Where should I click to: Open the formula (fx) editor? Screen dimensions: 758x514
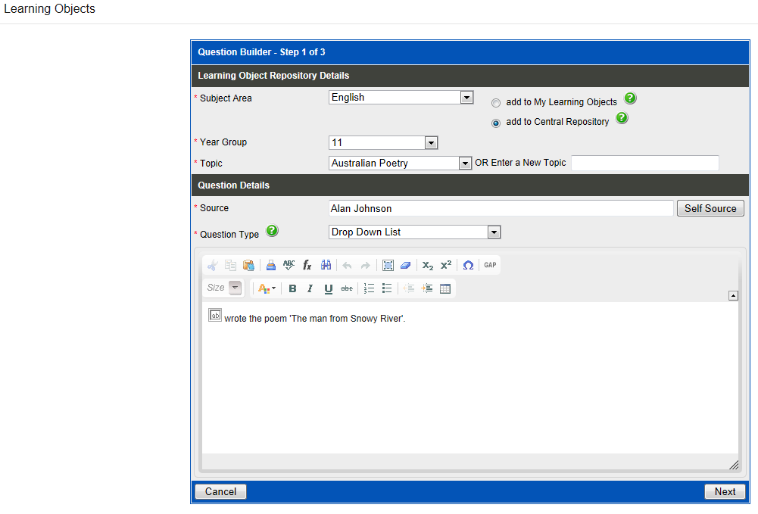tap(307, 265)
